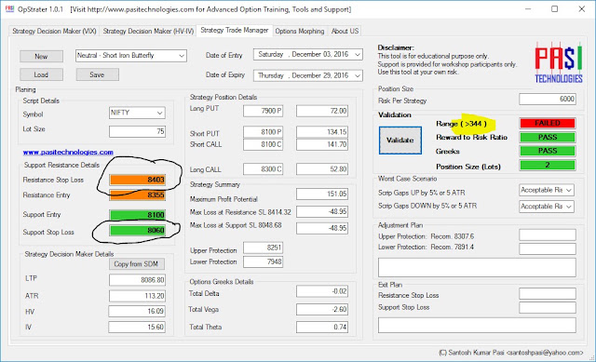Click the Risk Per Strategy field 6000
The image size is (596, 362).
click(548, 100)
